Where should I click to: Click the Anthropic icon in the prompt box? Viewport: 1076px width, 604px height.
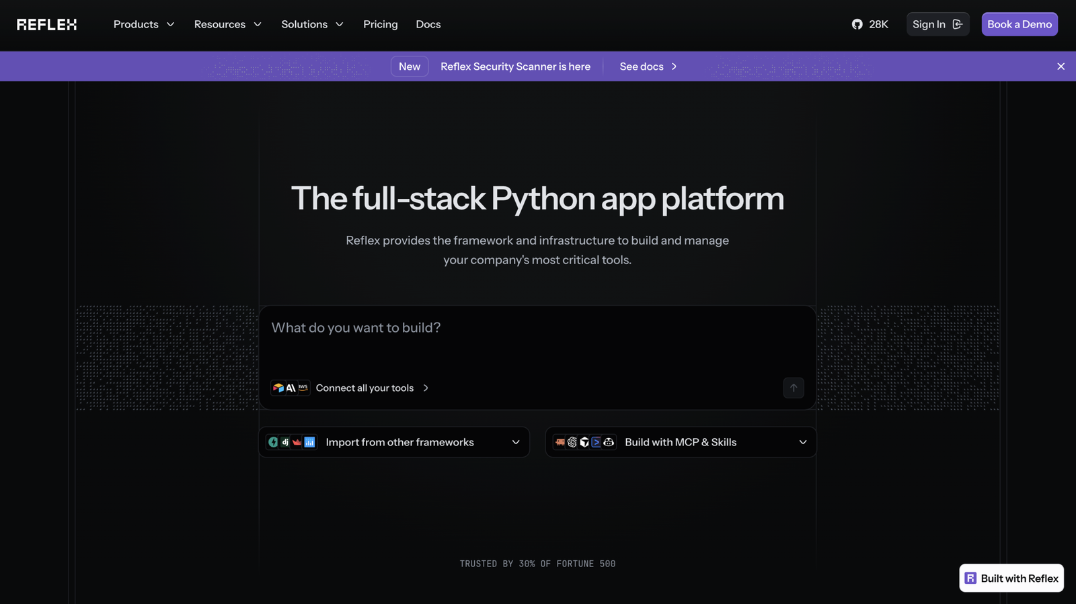coord(291,388)
